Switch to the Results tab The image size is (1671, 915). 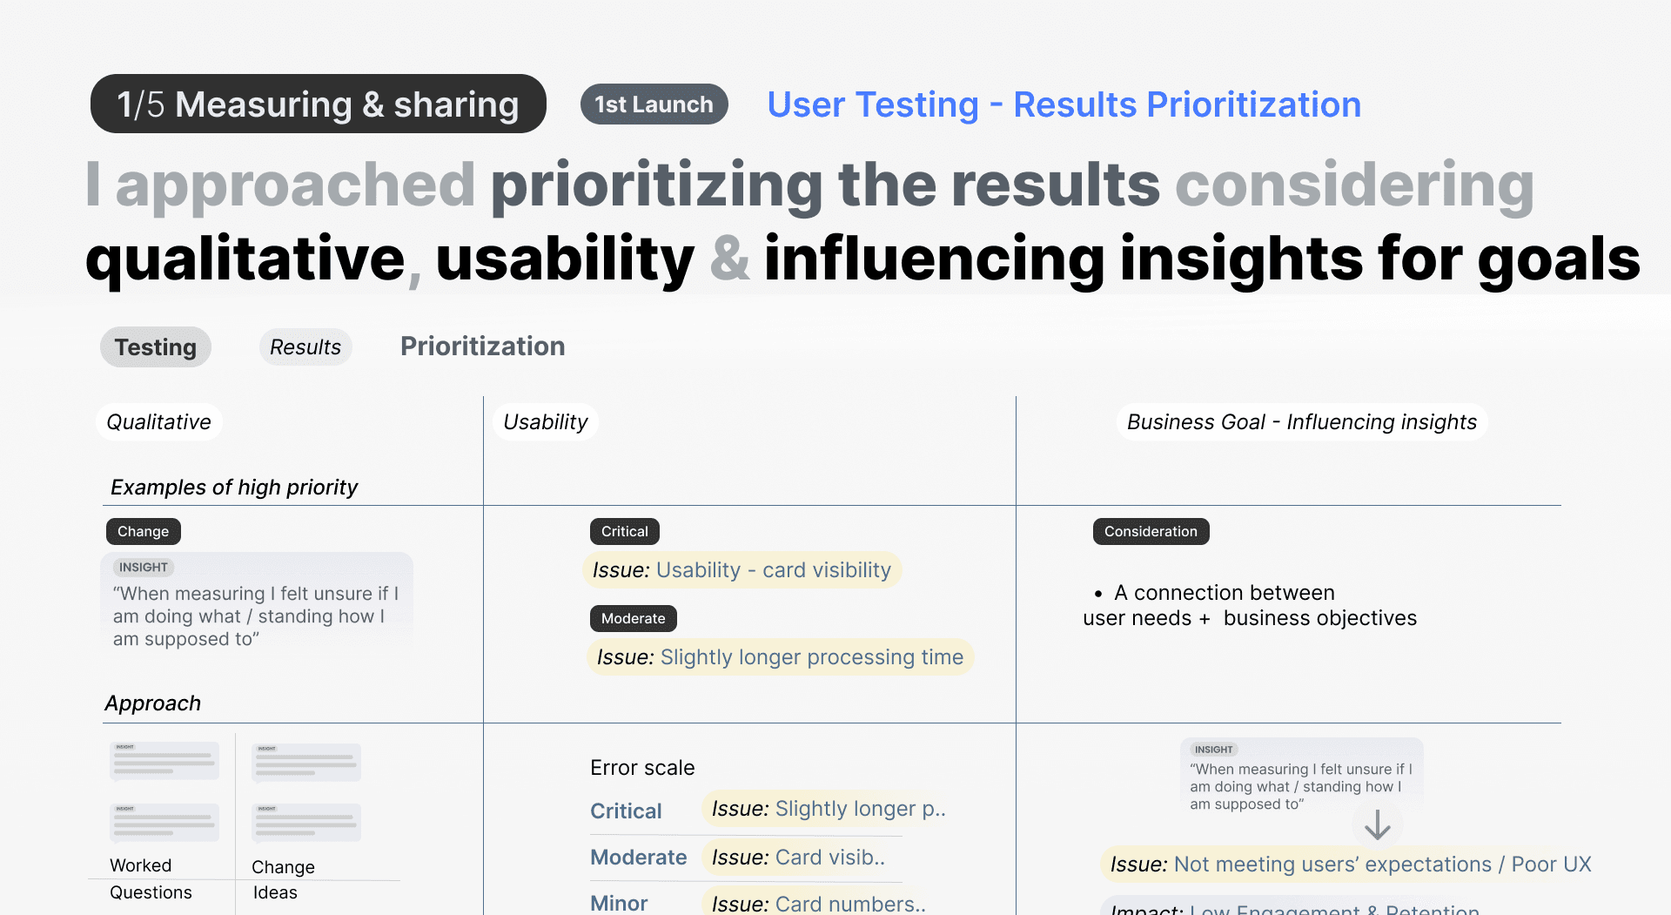[305, 347]
